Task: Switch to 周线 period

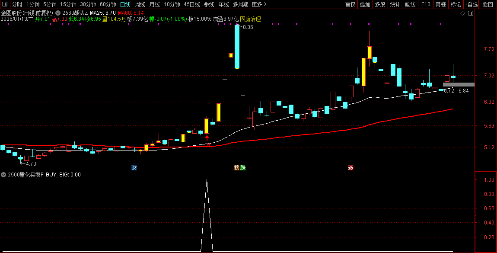Action: pos(140,4)
